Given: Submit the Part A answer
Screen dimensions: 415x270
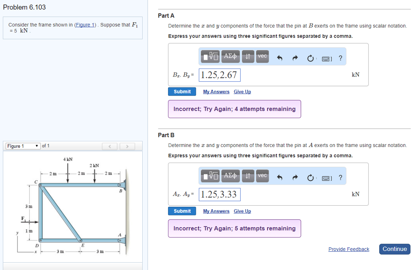Looking at the screenshot, I should tap(182, 91).
